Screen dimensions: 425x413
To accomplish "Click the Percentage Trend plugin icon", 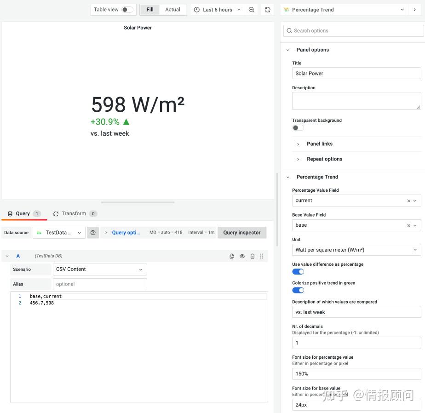I will click(x=286, y=10).
